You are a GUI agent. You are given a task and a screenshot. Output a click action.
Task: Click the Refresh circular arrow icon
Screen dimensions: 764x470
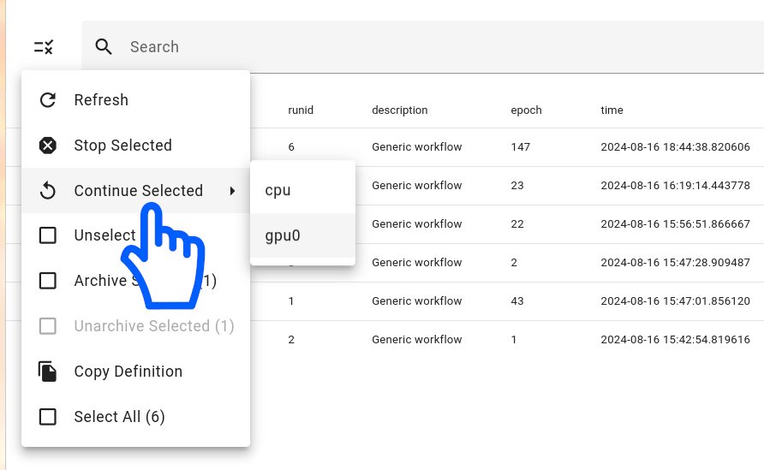pyautogui.click(x=48, y=100)
